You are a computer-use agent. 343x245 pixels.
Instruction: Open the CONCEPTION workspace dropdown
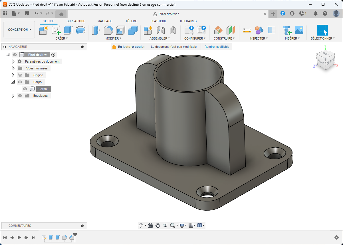tap(19, 30)
